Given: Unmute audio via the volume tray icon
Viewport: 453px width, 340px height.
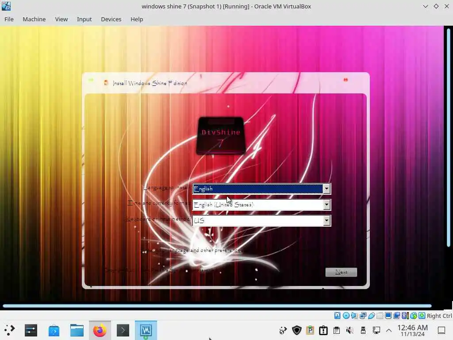Looking at the screenshot, I should [x=350, y=330].
